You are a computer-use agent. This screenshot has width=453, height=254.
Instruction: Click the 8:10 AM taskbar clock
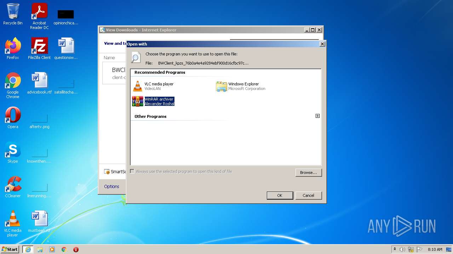tap(435, 249)
